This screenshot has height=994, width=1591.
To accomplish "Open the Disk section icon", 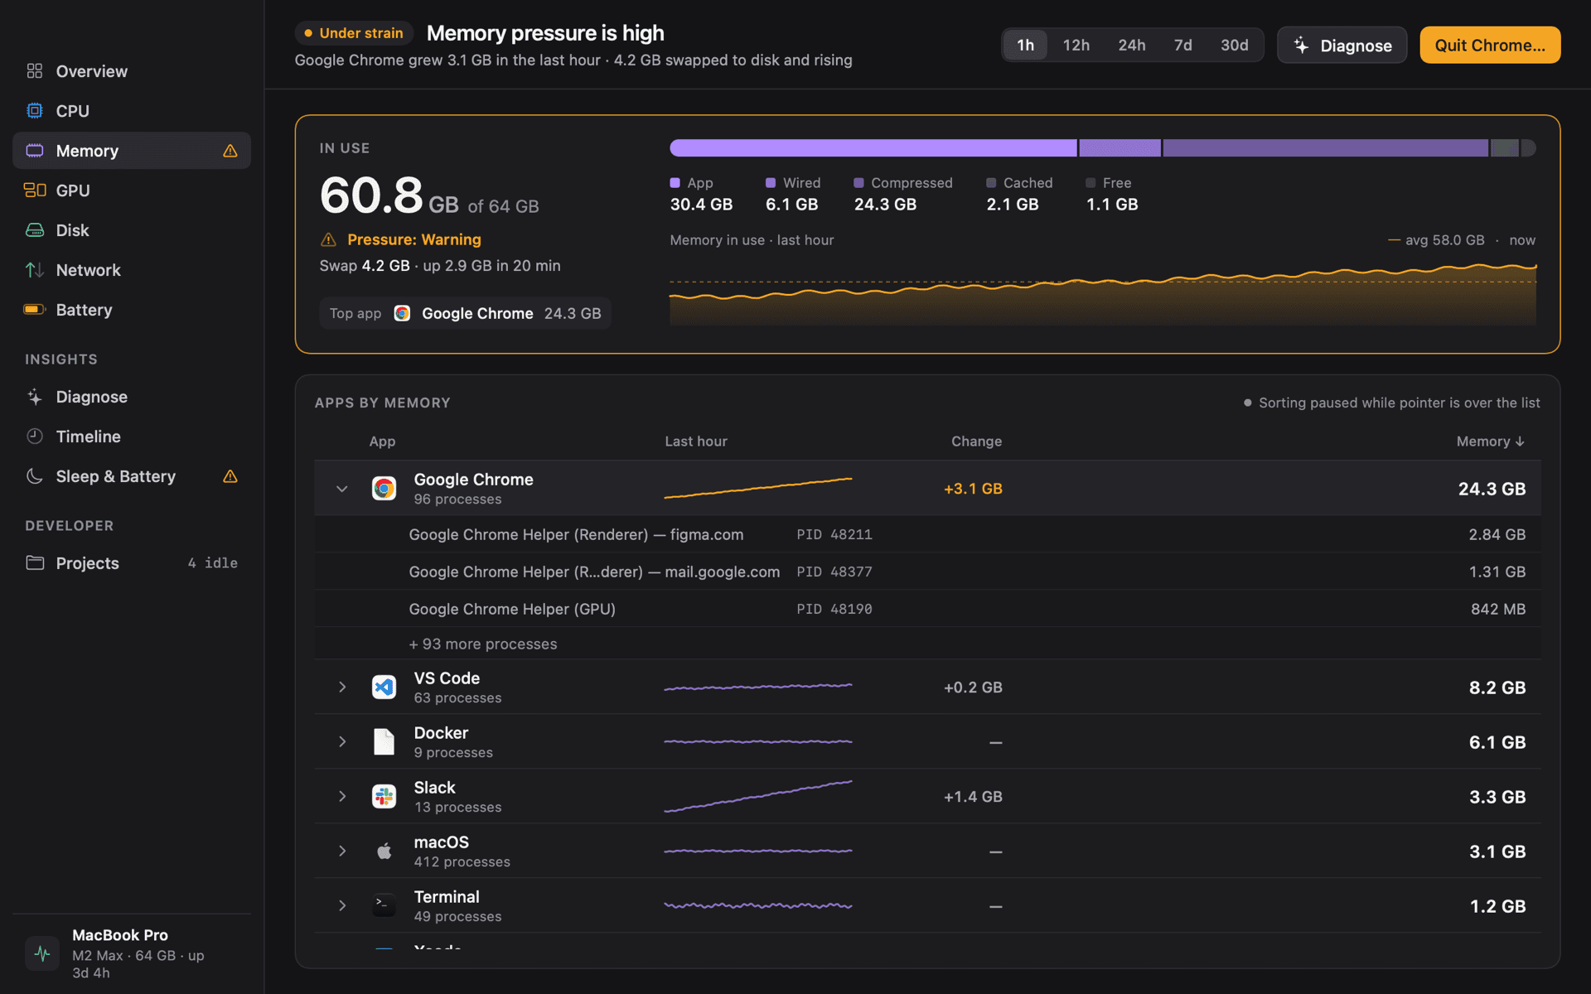I will pyautogui.click(x=34, y=230).
